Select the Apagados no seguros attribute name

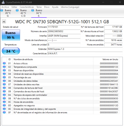24,105
